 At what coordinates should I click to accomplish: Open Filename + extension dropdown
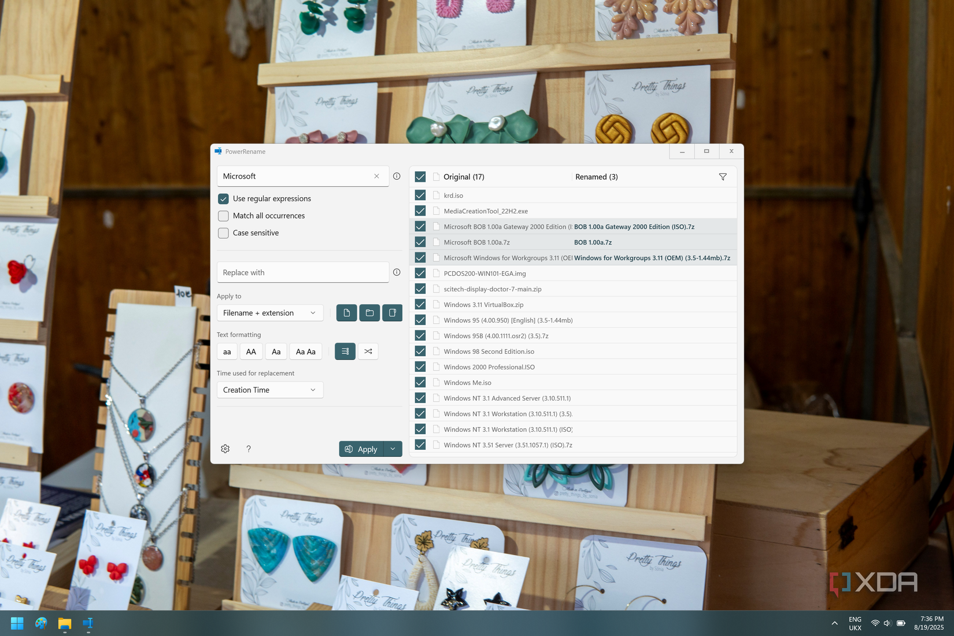click(269, 313)
